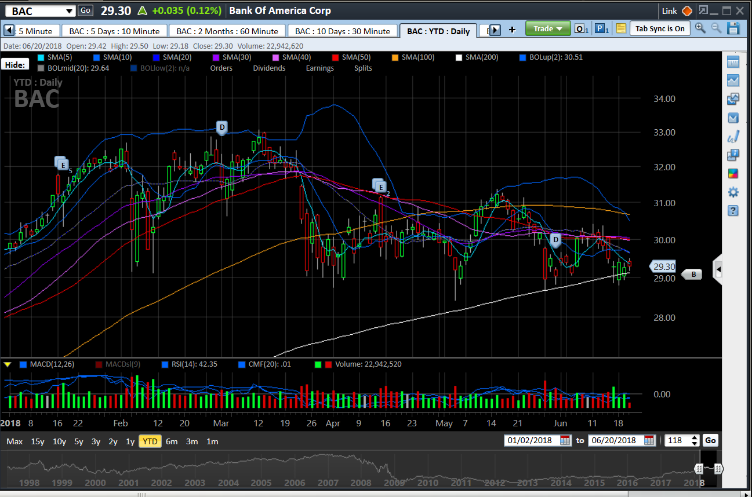The image size is (752, 497).
Task: Switch to BAC 2 Months 60 Minute tab
Action: [227, 31]
